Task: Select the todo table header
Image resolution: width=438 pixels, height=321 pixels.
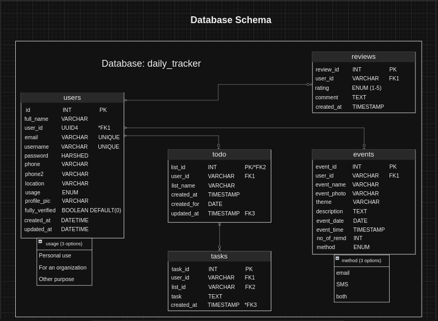Action: [x=219, y=154]
